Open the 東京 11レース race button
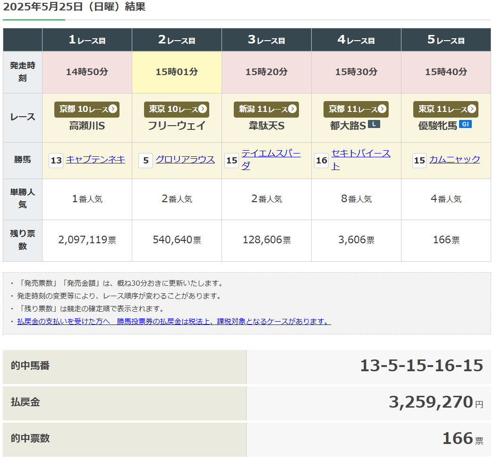Viewport: 494px width, 461px height. coord(446,109)
